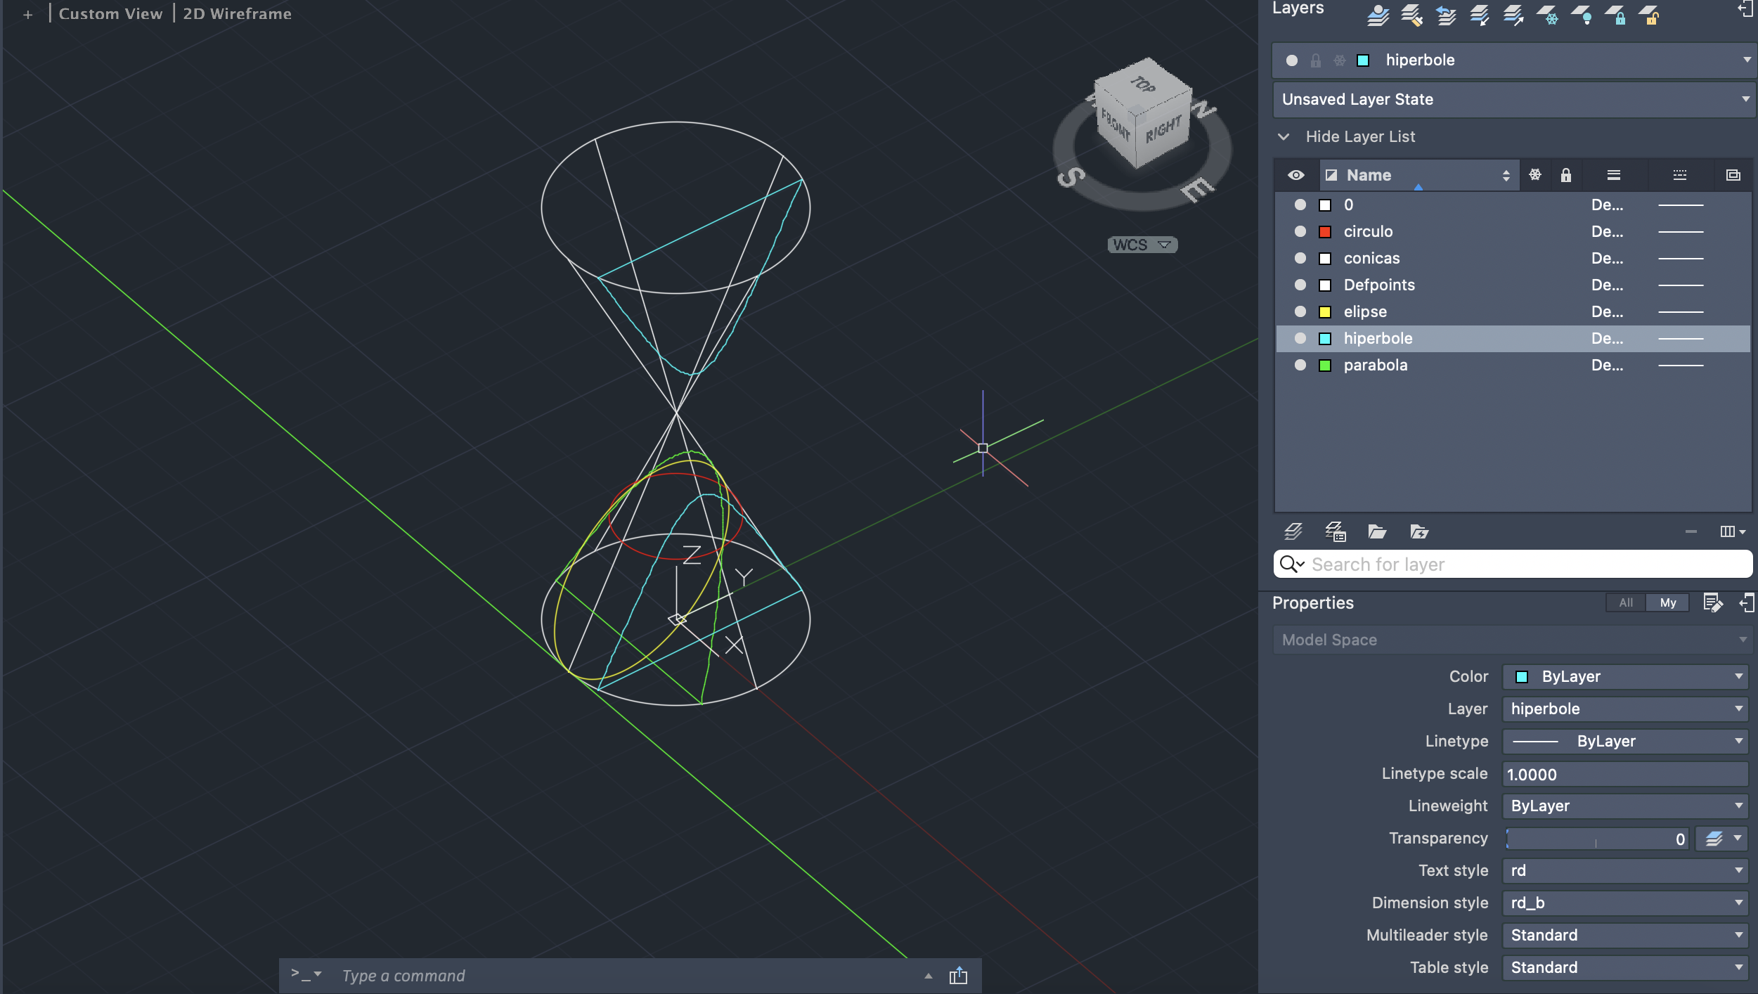Image resolution: width=1758 pixels, height=994 pixels.
Task: Click the Layer Unlock toolbar icon
Action: [x=1650, y=15]
